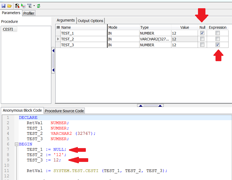The height and width of the screenshot is (180, 232).
Task: Open the Output Options tab
Action: (90, 21)
